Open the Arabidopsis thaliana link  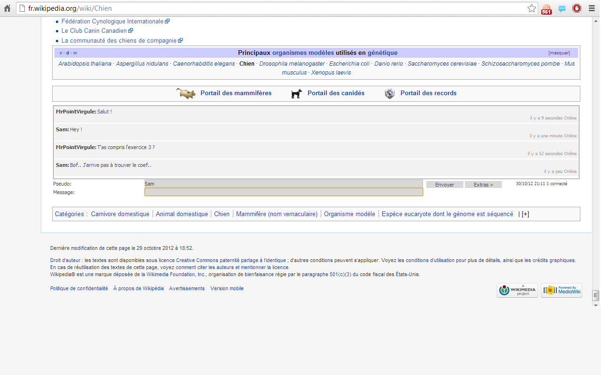(85, 64)
